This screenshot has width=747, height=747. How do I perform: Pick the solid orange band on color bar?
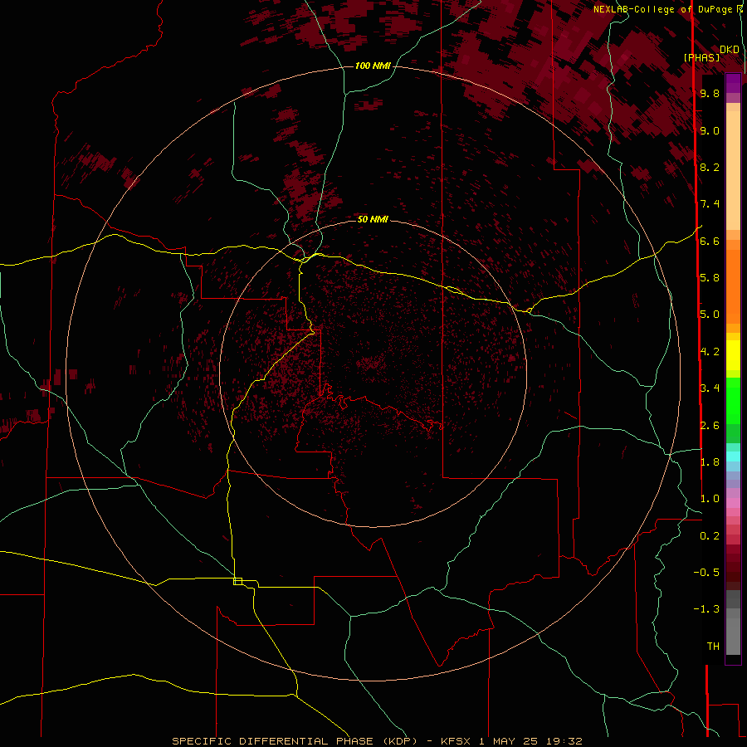[733, 287]
